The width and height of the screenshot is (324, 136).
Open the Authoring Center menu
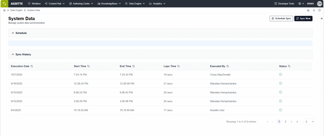pos(81,3)
